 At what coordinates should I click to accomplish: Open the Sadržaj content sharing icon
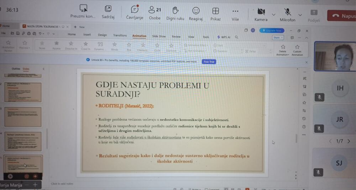pyautogui.click(x=108, y=9)
